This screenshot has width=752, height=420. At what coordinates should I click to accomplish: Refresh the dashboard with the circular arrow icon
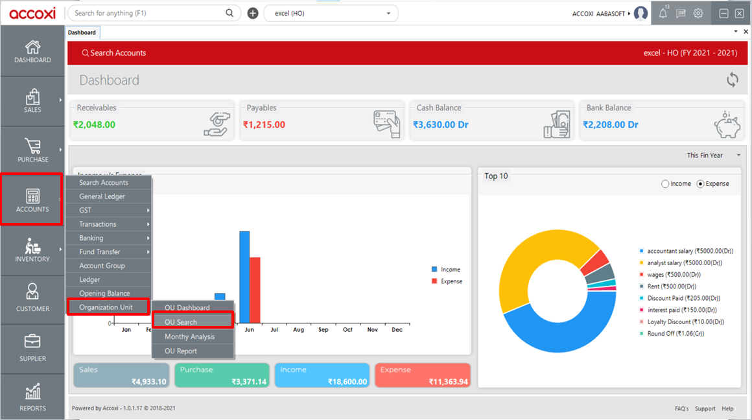pyautogui.click(x=732, y=80)
